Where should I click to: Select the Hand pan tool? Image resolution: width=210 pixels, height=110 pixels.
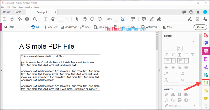click(x=85, y=19)
